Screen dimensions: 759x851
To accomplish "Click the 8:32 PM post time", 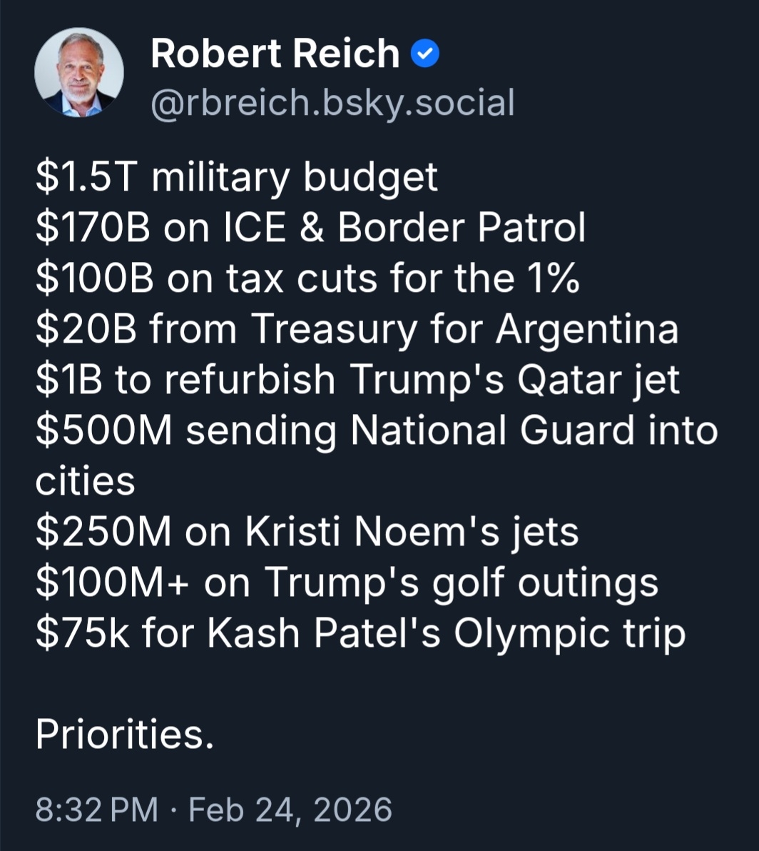I will pyautogui.click(x=96, y=810).
